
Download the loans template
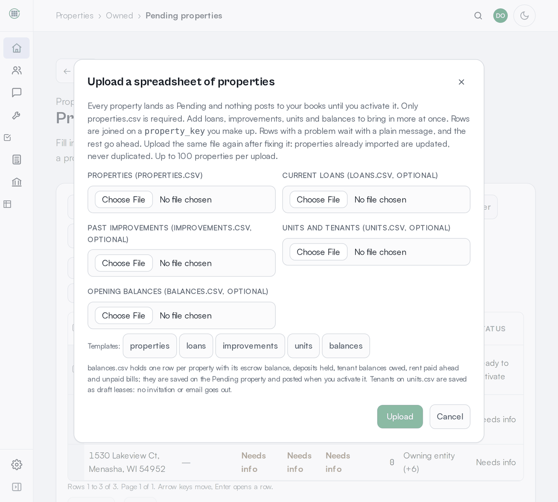196,346
